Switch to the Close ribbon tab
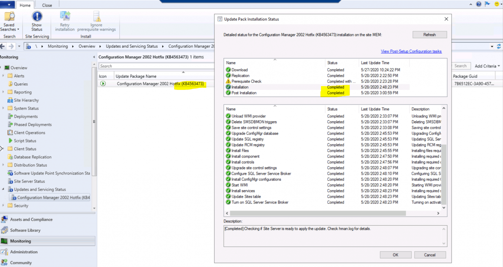 [47, 5]
